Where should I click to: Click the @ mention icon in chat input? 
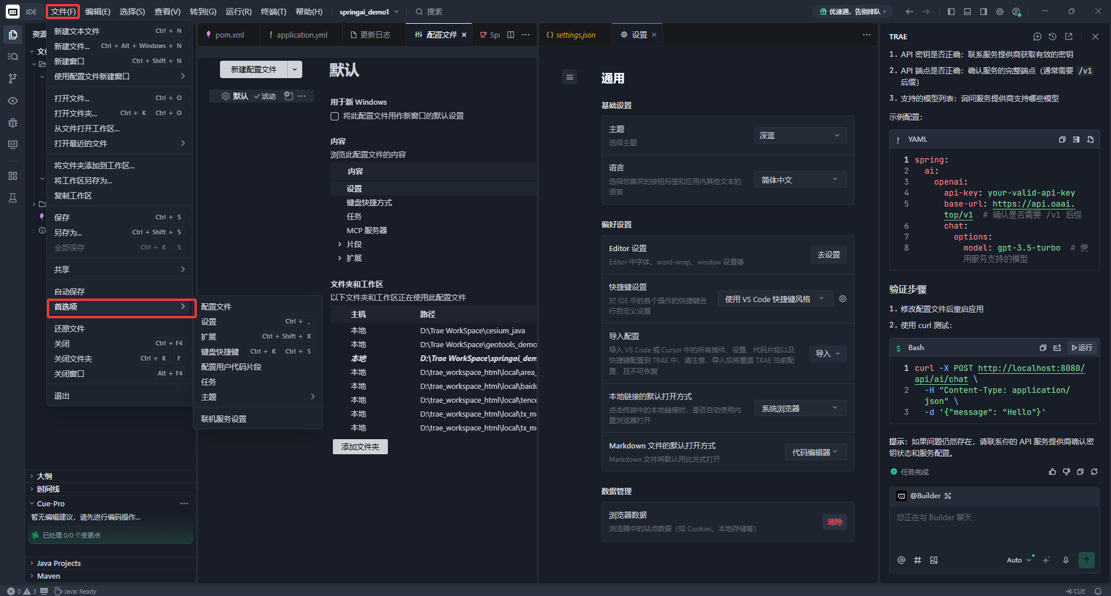pyautogui.click(x=901, y=560)
